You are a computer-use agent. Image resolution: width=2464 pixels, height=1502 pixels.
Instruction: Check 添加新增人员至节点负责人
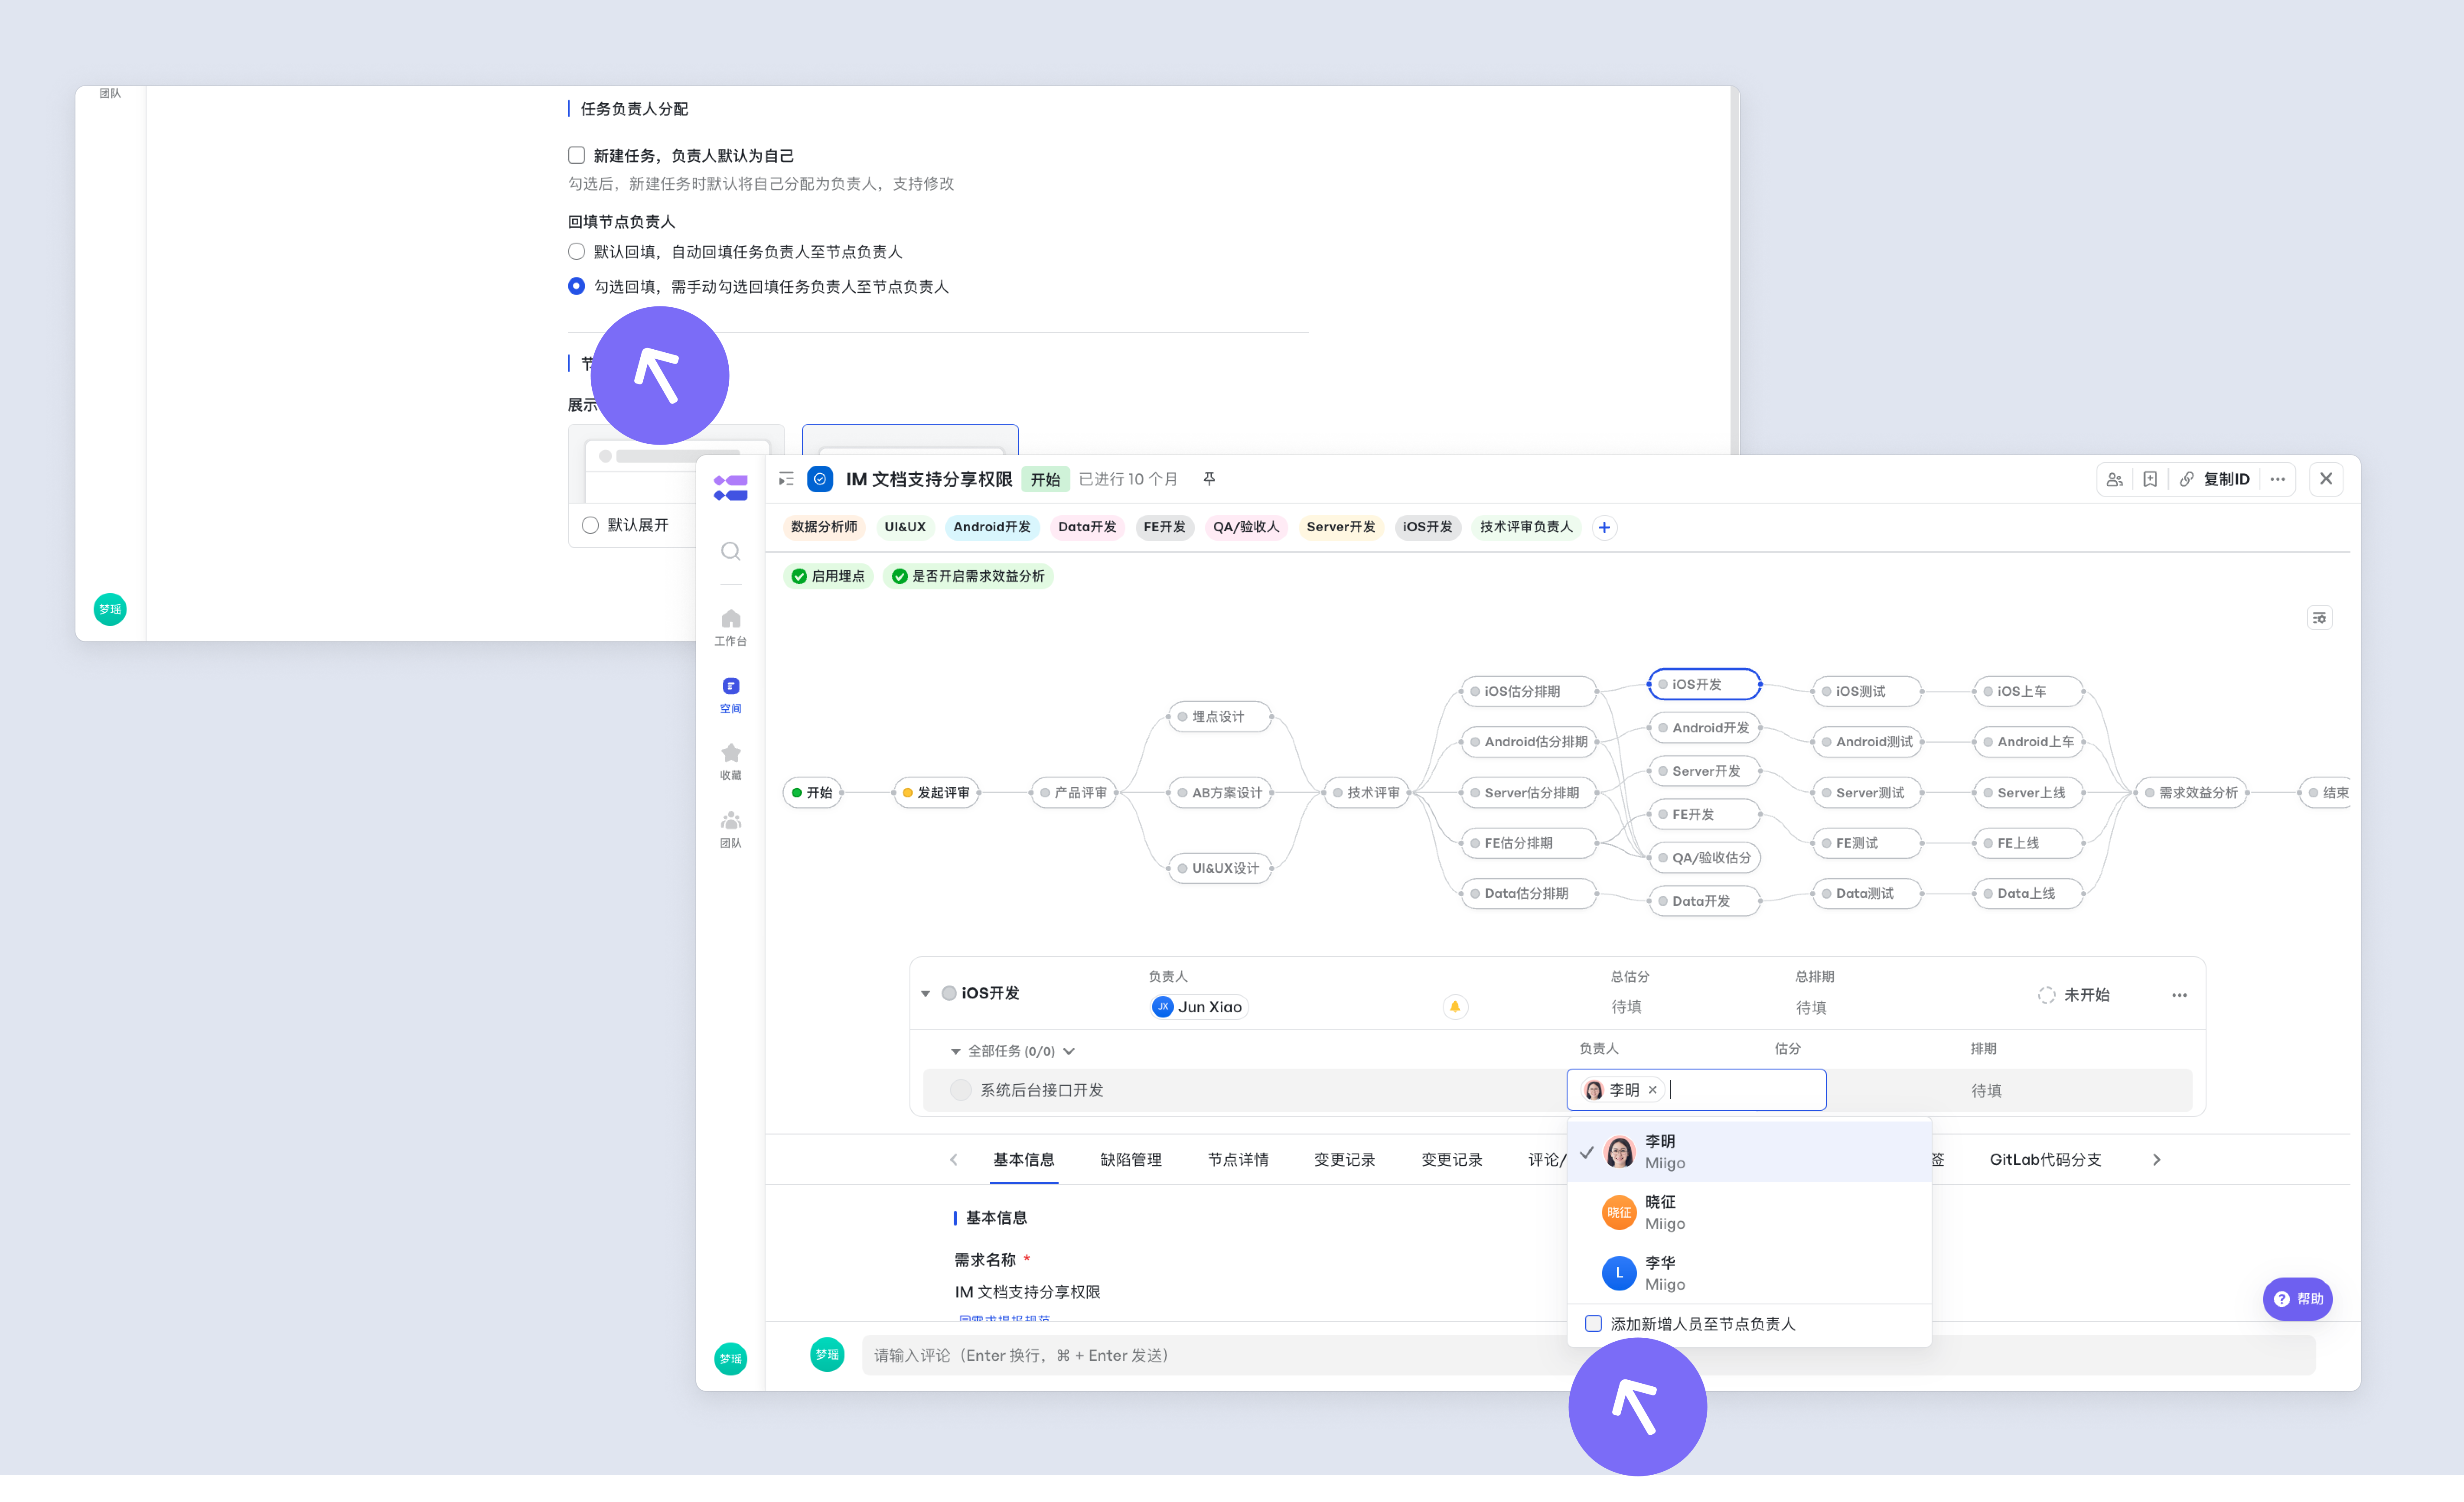(x=1594, y=1324)
